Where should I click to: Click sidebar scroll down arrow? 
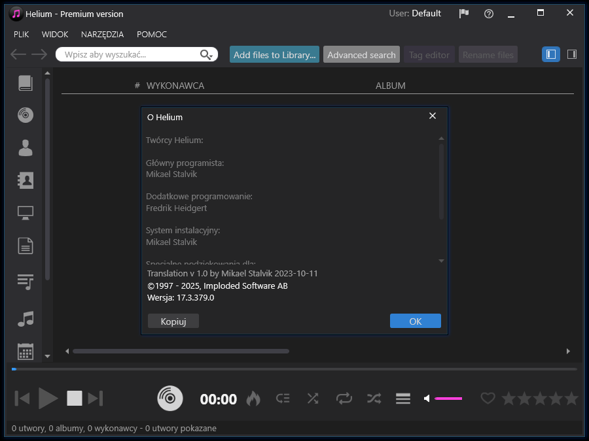tap(47, 356)
